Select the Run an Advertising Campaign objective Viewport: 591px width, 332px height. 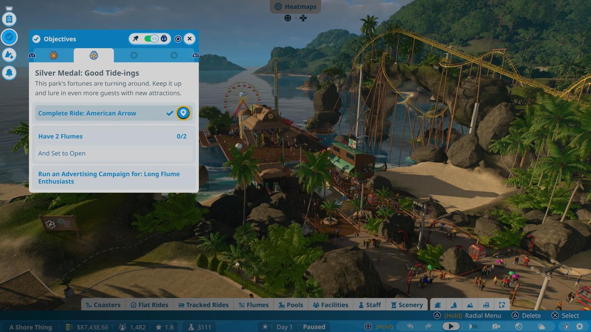coord(109,178)
